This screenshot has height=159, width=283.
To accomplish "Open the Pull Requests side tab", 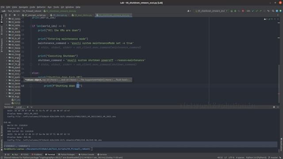I will click(x=2, y=45).
